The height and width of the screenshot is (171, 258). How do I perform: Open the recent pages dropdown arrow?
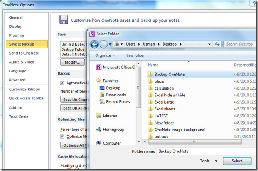point(110,44)
